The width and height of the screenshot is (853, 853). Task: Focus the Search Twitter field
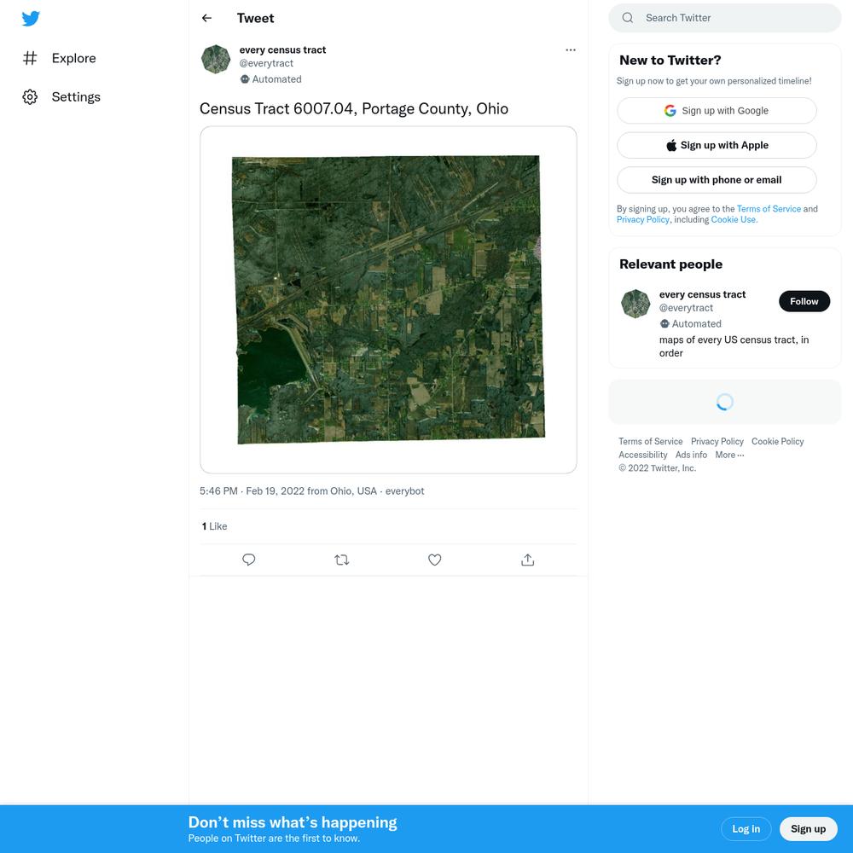click(724, 18)
